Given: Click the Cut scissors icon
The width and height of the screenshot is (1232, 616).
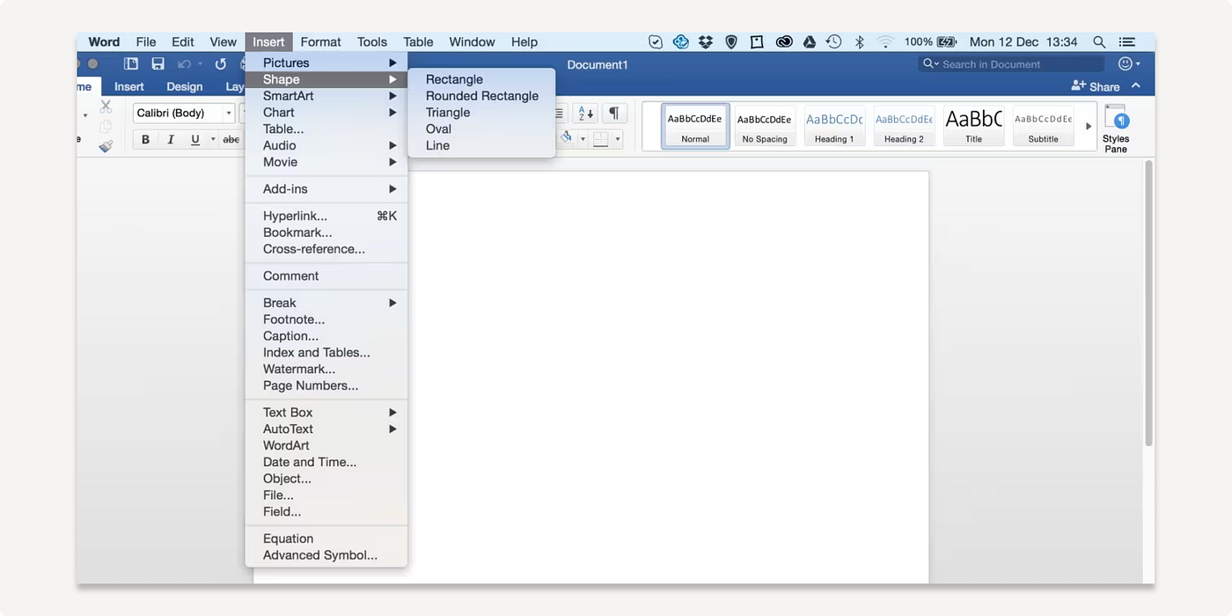Looking at the screenshot, I should tap(106, 106).
